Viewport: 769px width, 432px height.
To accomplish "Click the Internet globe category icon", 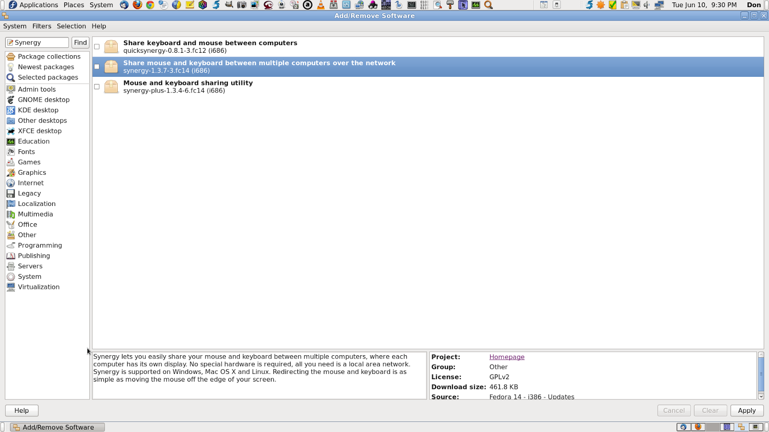I will pos(11,183).
